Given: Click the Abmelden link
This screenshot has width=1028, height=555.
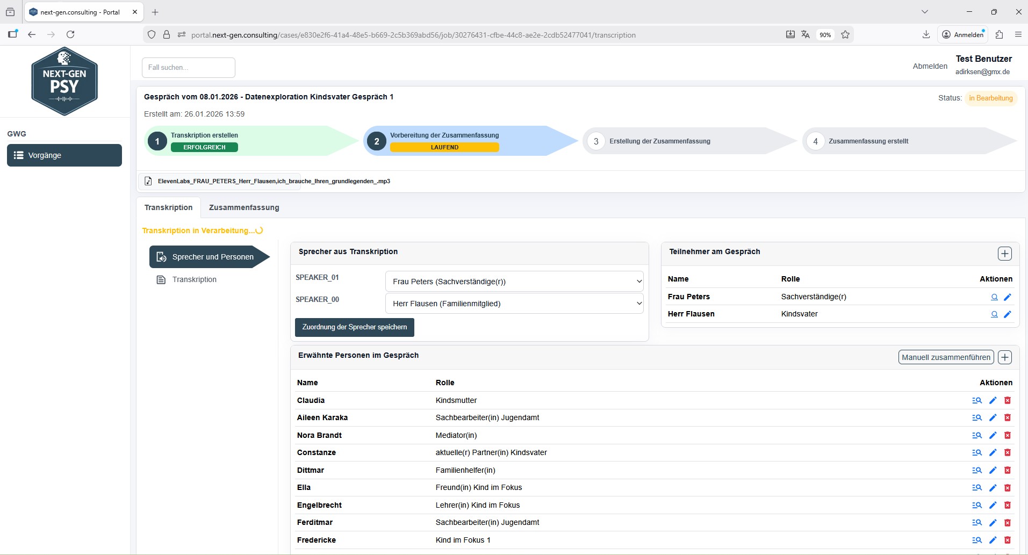Looking at the screenshot, I should tap(930, 66).
